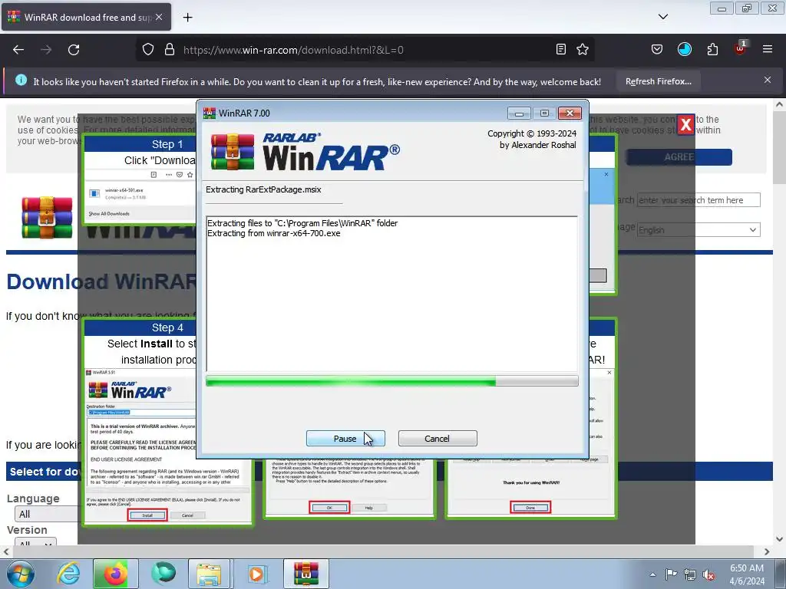This screenshot has height=589, width=786.
Task: Open the Firefox hamburger menu
Action: (768, 49)
